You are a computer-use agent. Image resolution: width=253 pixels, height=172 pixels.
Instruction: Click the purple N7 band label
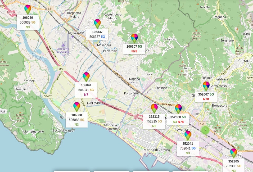pyautogui.click(x=86, y=94)
